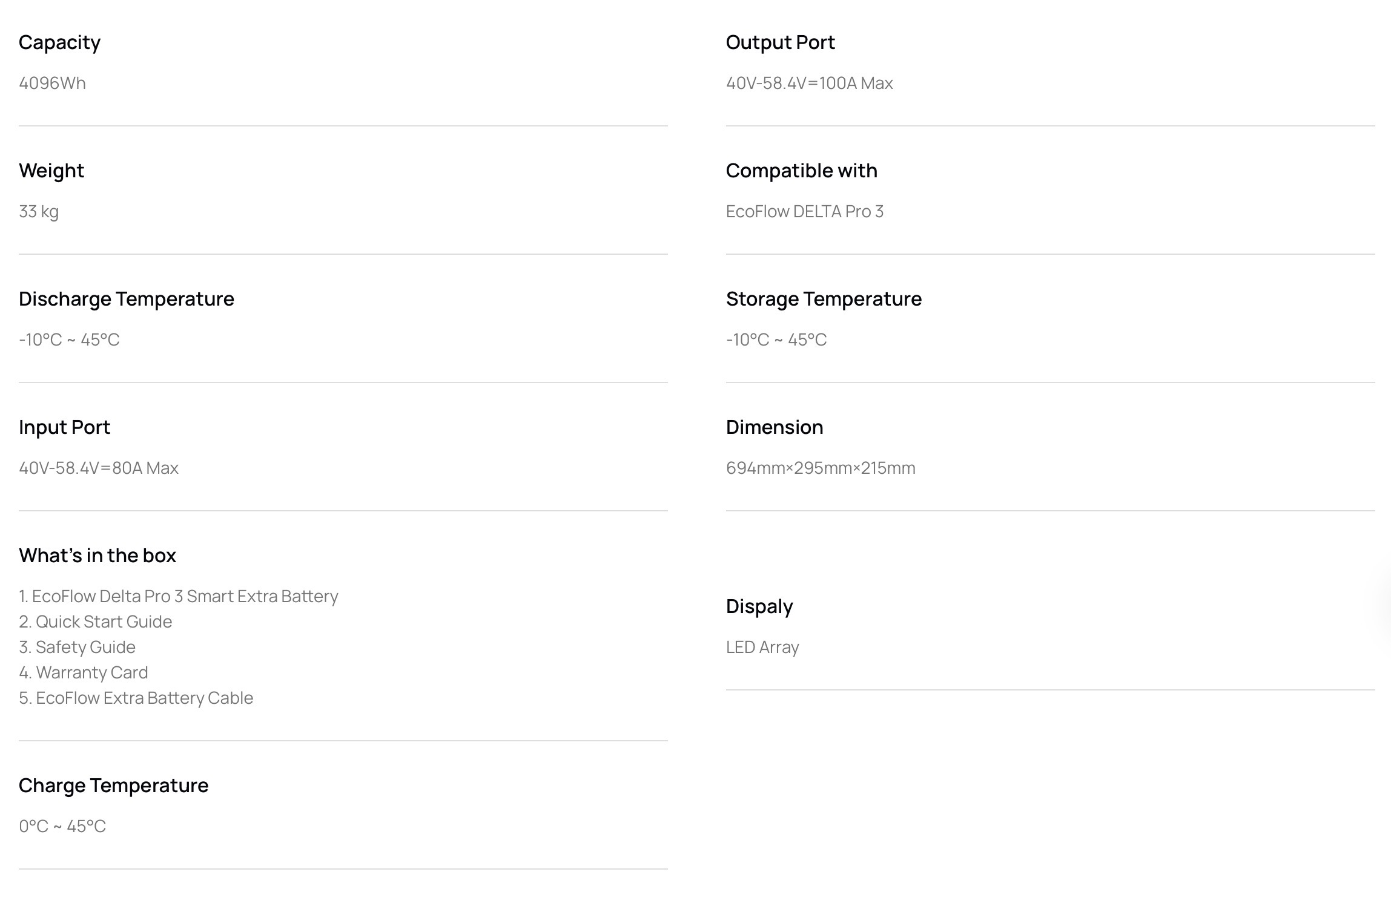Click the Capacity heading
The width and height of the screenshot is (1391, 915).
(x=59, y=42)
